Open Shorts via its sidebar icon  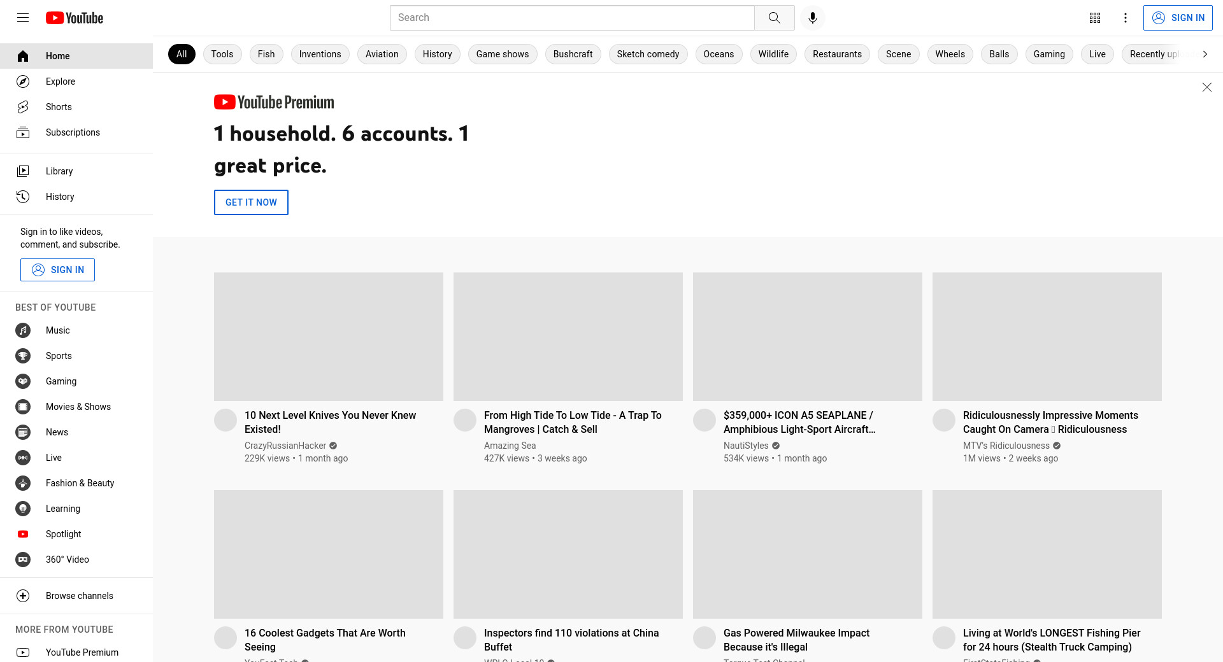23,107
